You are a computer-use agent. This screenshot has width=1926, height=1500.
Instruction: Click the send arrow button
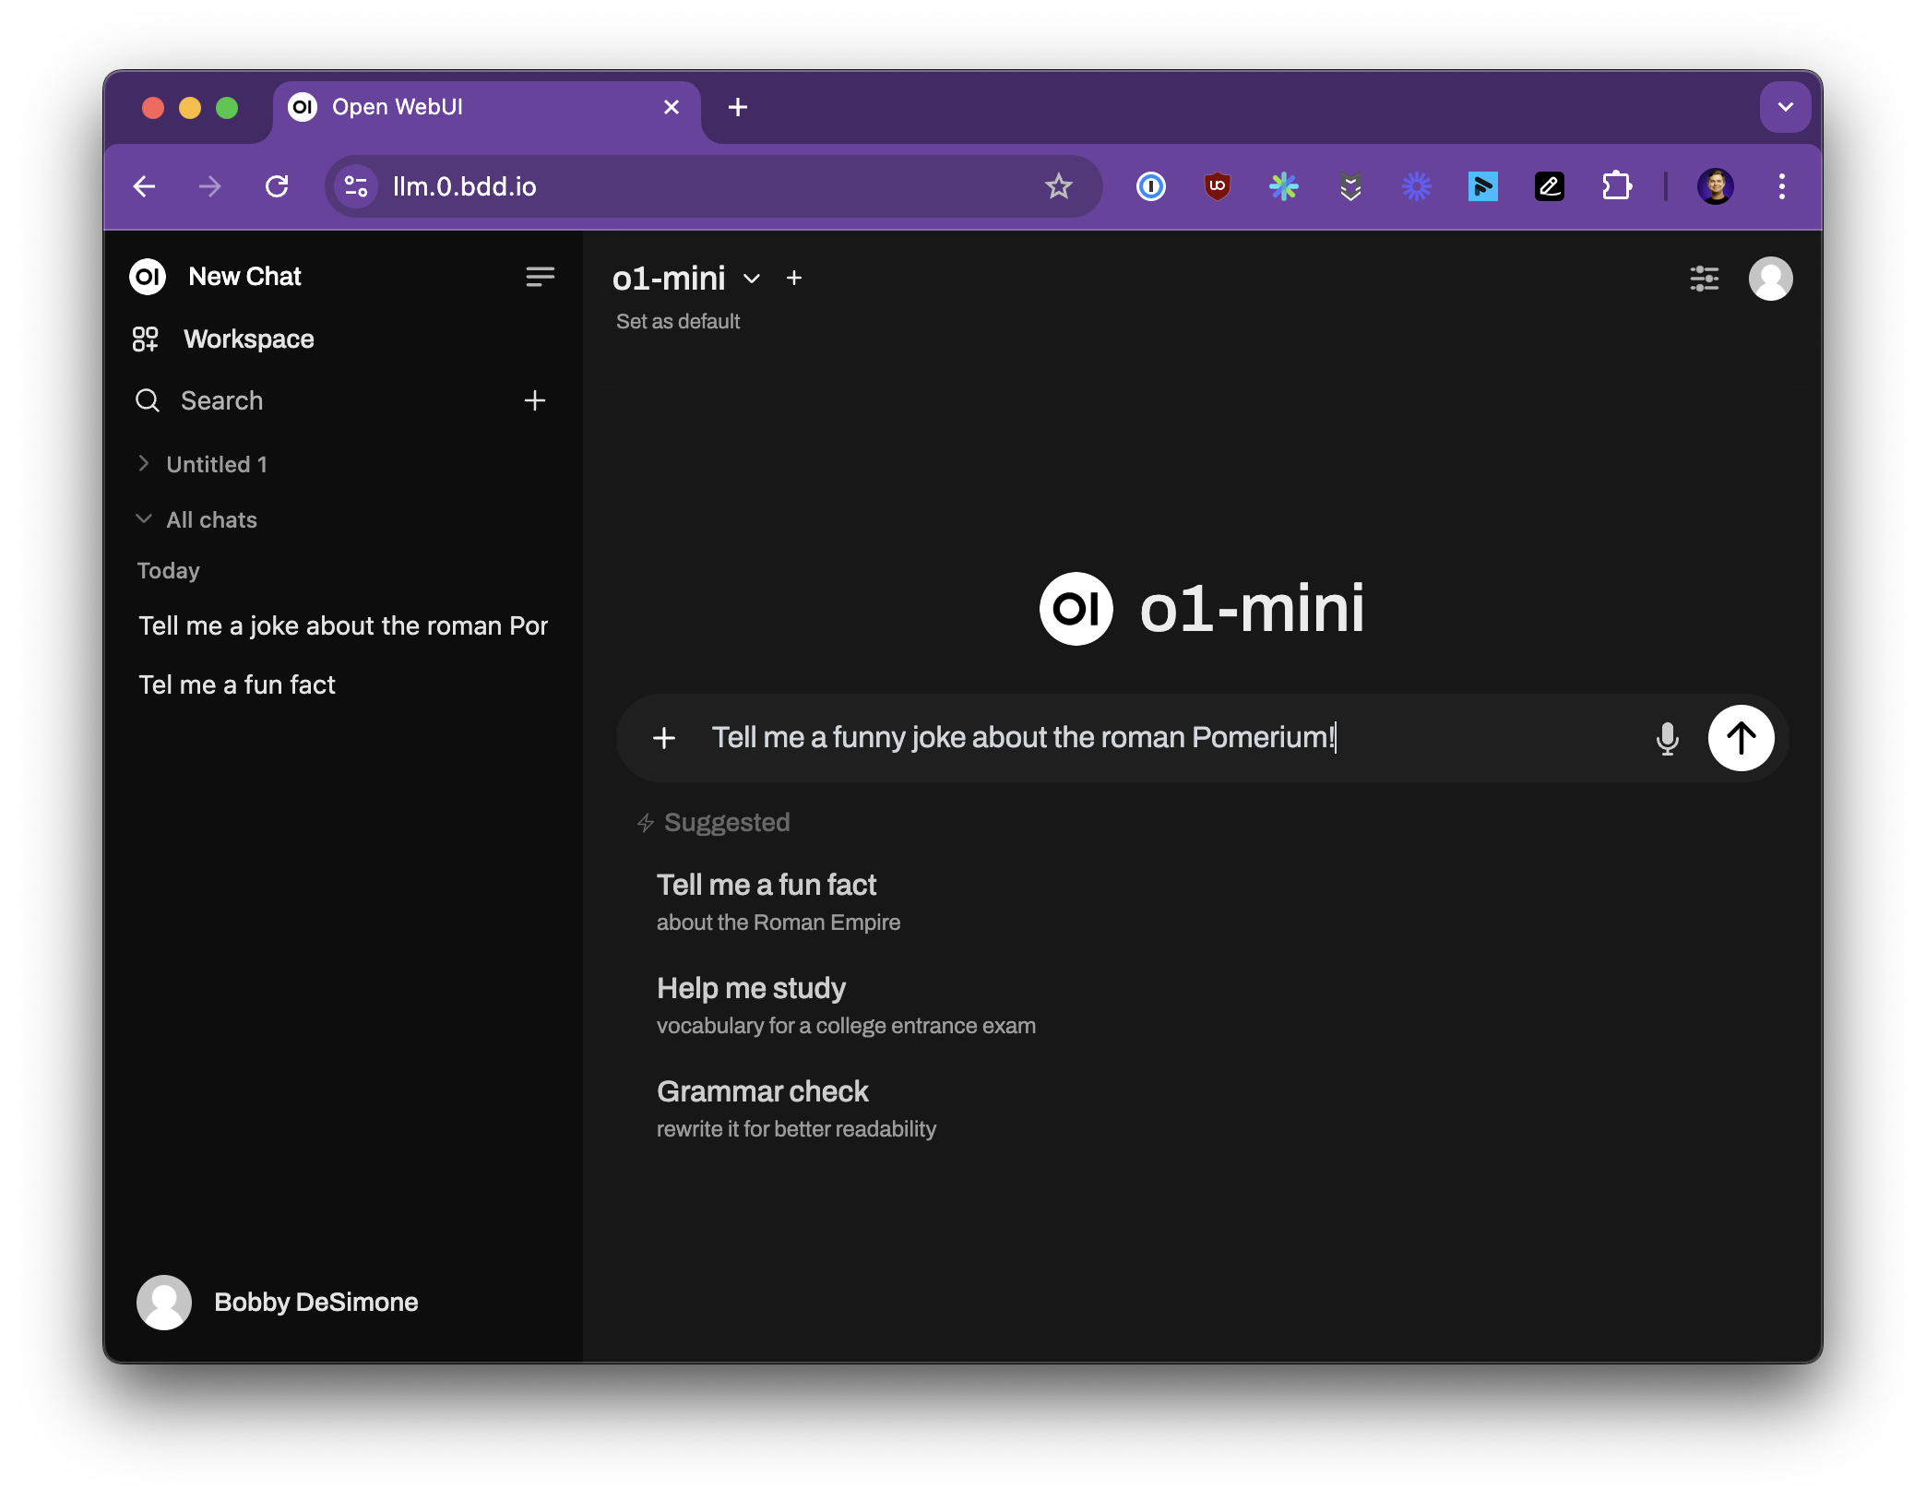(x=1740, y=738)
